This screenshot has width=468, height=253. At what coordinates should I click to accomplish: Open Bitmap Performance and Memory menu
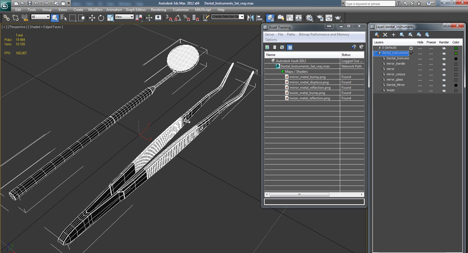click(324, 34)
